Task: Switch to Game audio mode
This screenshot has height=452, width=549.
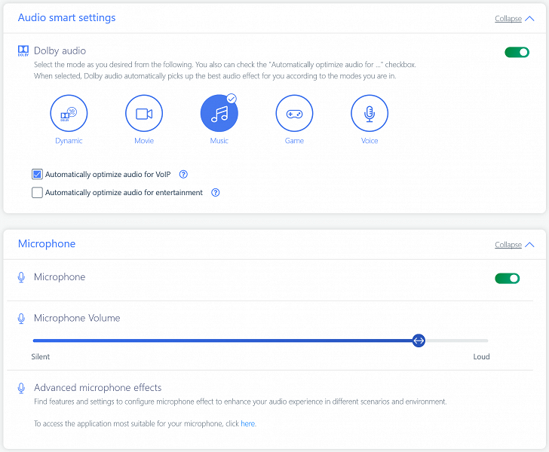Action: click(x=294, y=114)
